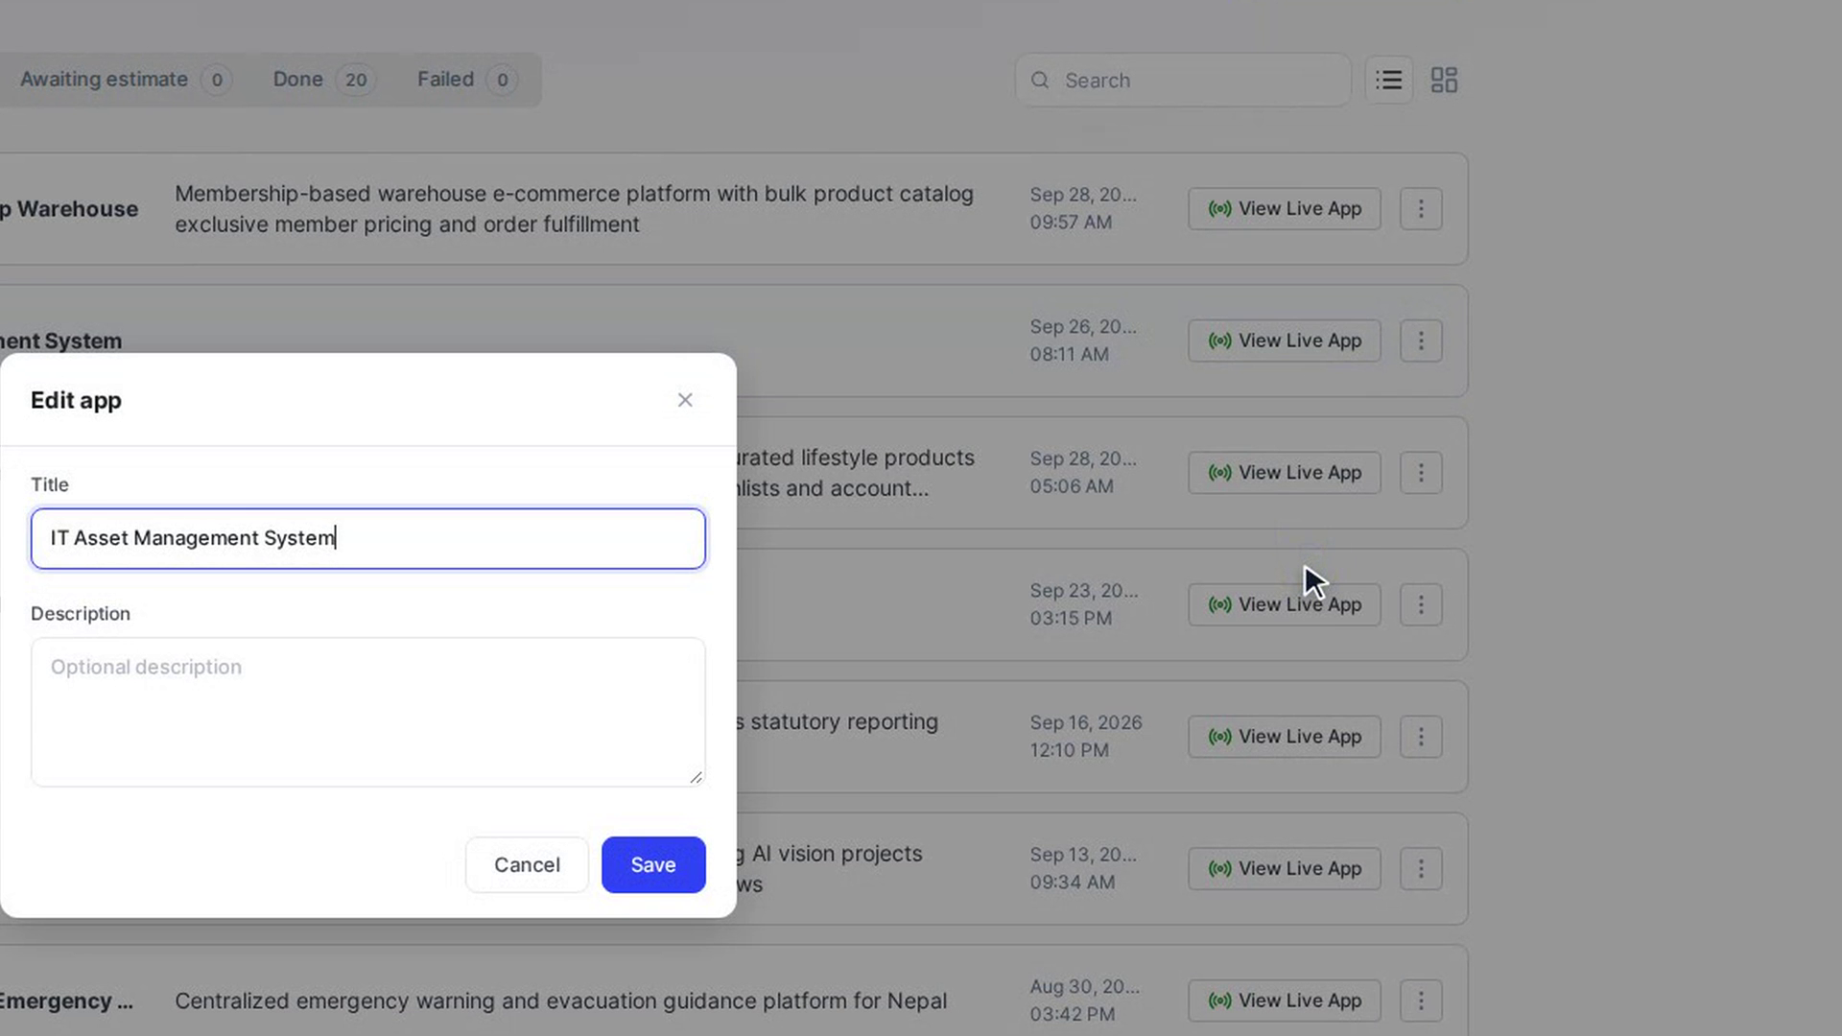This screenshot has height=1036, width=1842.
Task: Focus the Title input field
Action: (368, 538)
